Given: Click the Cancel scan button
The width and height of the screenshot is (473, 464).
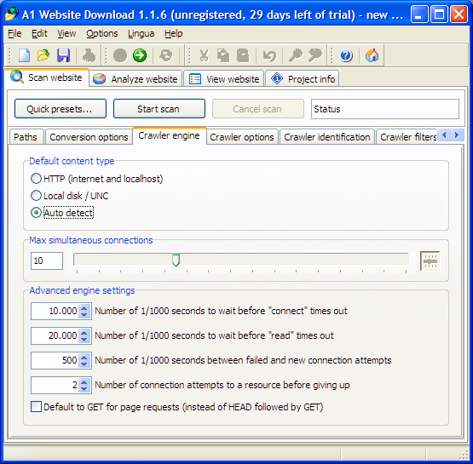Looking at the screenshot, I should pos(258,109).
